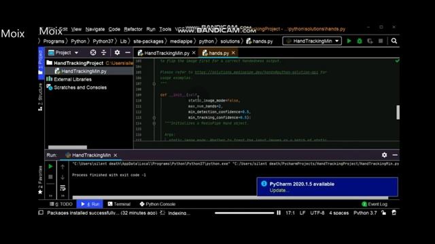Image resolution: width=435 pixels, height=244 pixels.
Task: Close the hands.py editor tab
Action: pyautogui.click(x=233, y=53)
